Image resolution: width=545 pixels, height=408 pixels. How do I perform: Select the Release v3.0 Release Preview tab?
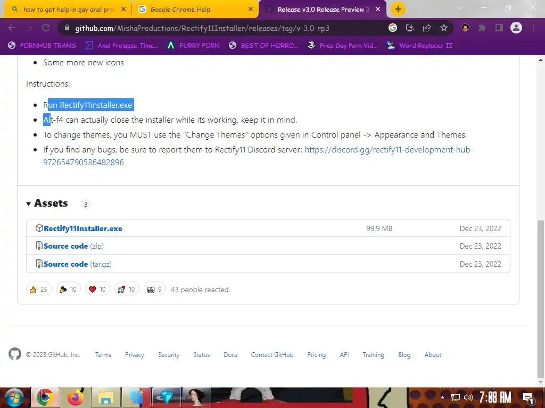(x=323, y=10)
